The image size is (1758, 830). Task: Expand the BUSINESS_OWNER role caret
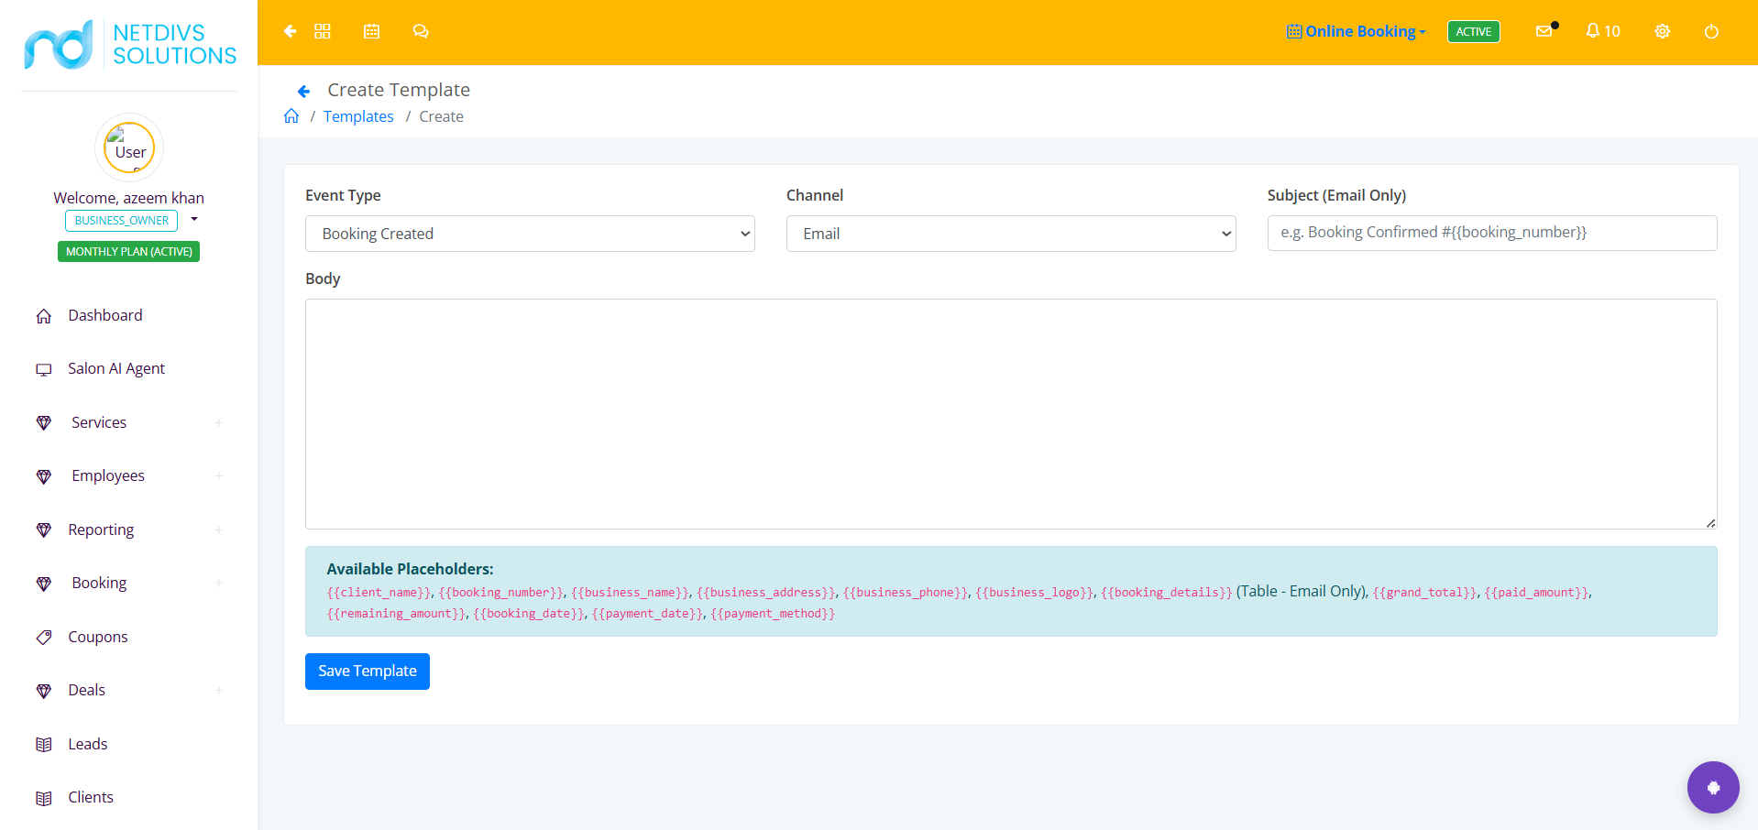point(194,220)
